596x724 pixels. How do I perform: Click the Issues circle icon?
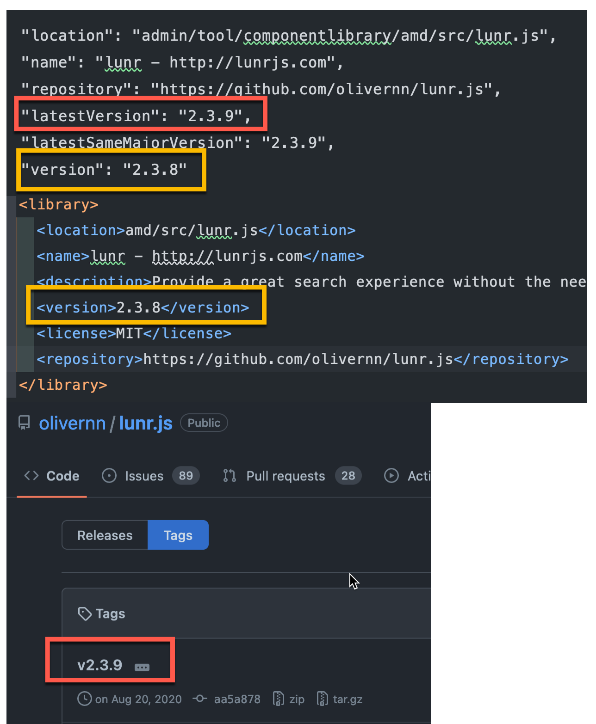(x=109, y=476)
